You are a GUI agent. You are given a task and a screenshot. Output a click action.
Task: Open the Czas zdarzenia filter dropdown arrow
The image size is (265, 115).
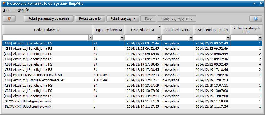[x=159, y=38]
